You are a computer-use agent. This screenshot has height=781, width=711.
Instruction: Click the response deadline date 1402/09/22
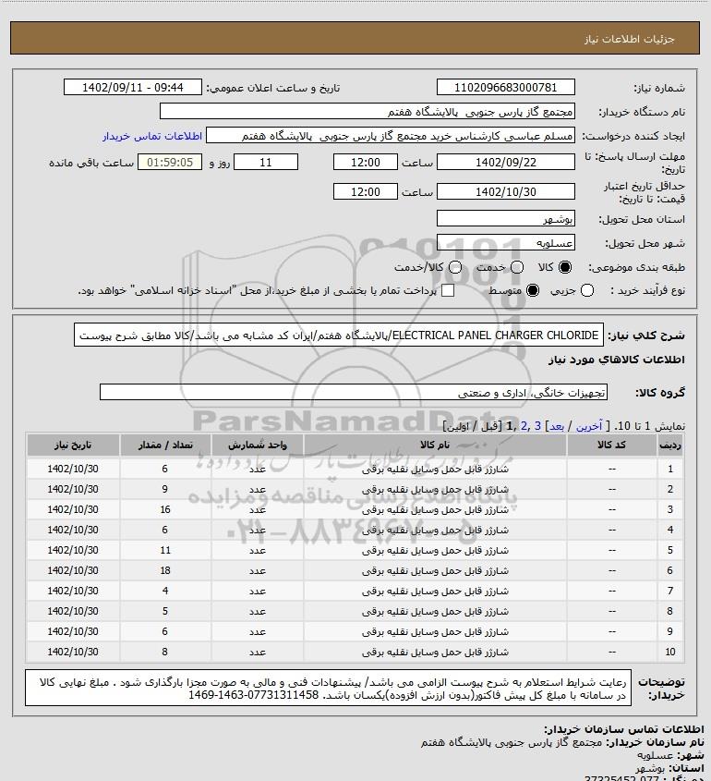(505, 162)
